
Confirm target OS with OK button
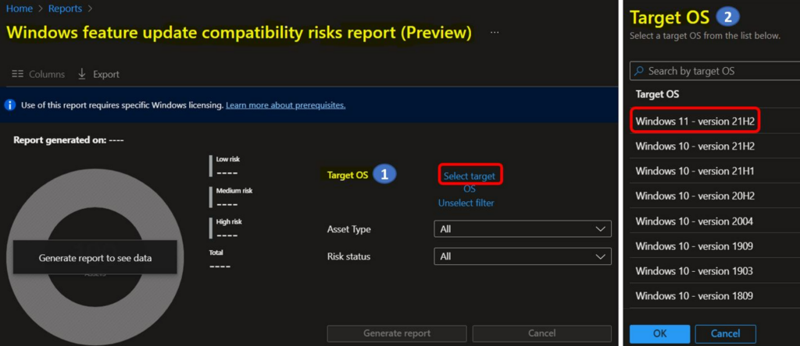pos(659,334)
